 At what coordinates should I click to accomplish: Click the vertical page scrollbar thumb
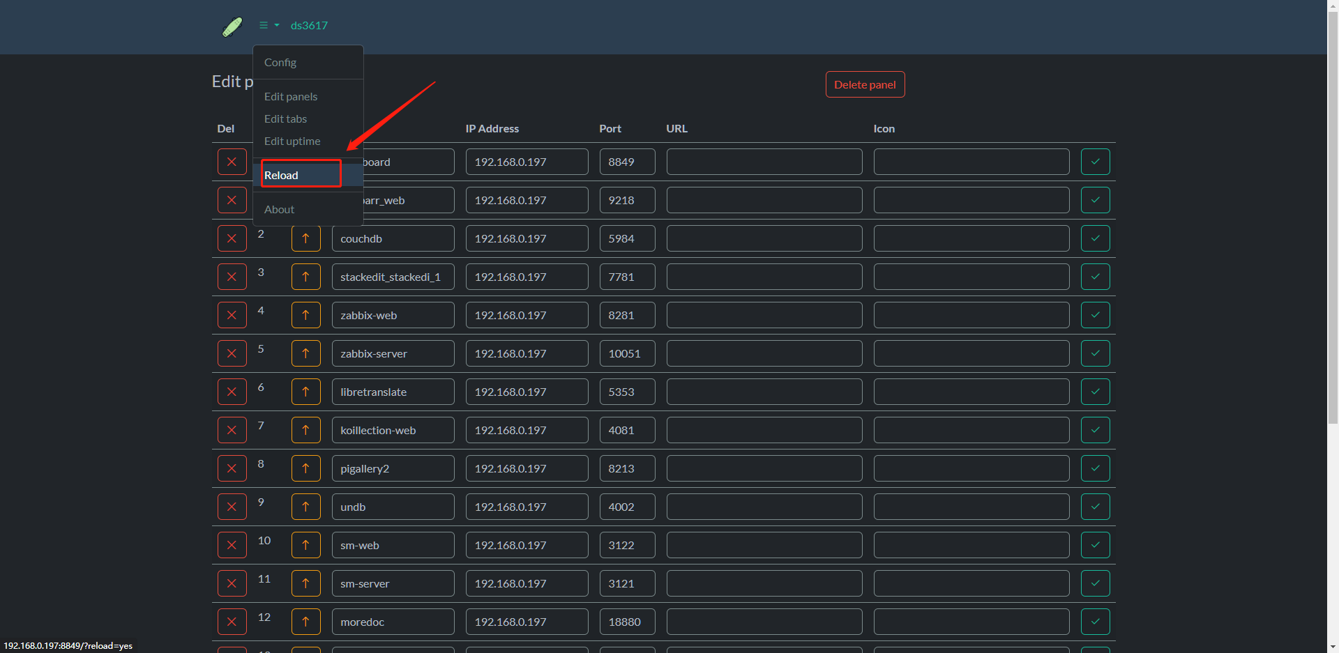point(1333,217)
